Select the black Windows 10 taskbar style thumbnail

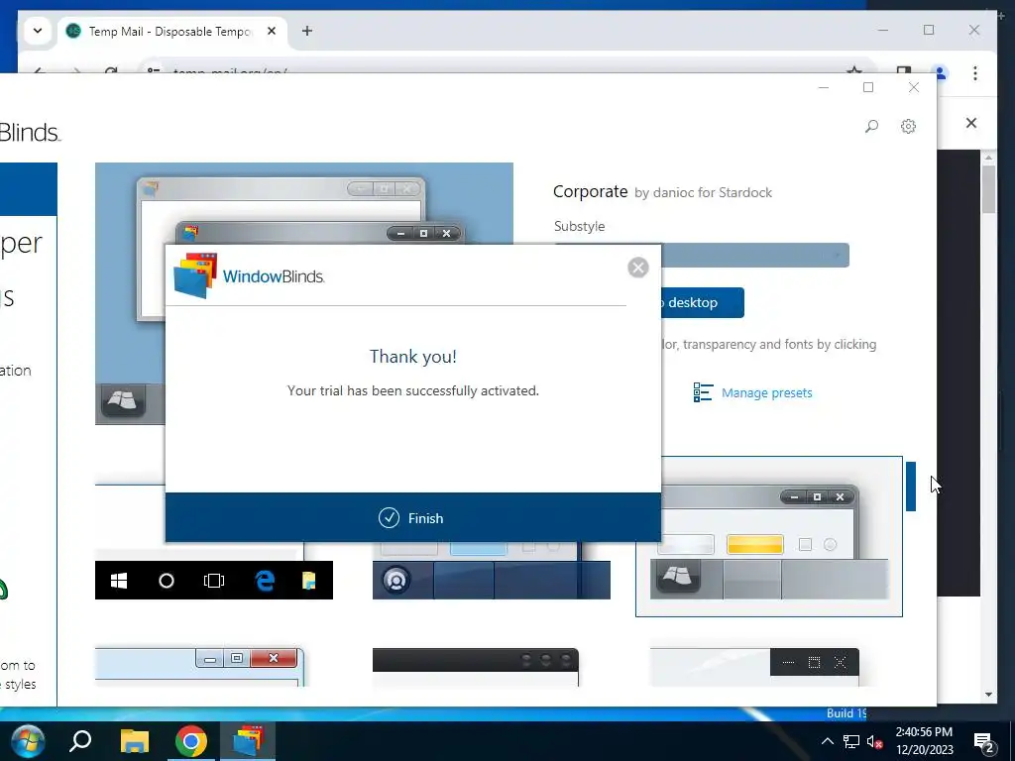pyautogui.click(x=214, y=580)
